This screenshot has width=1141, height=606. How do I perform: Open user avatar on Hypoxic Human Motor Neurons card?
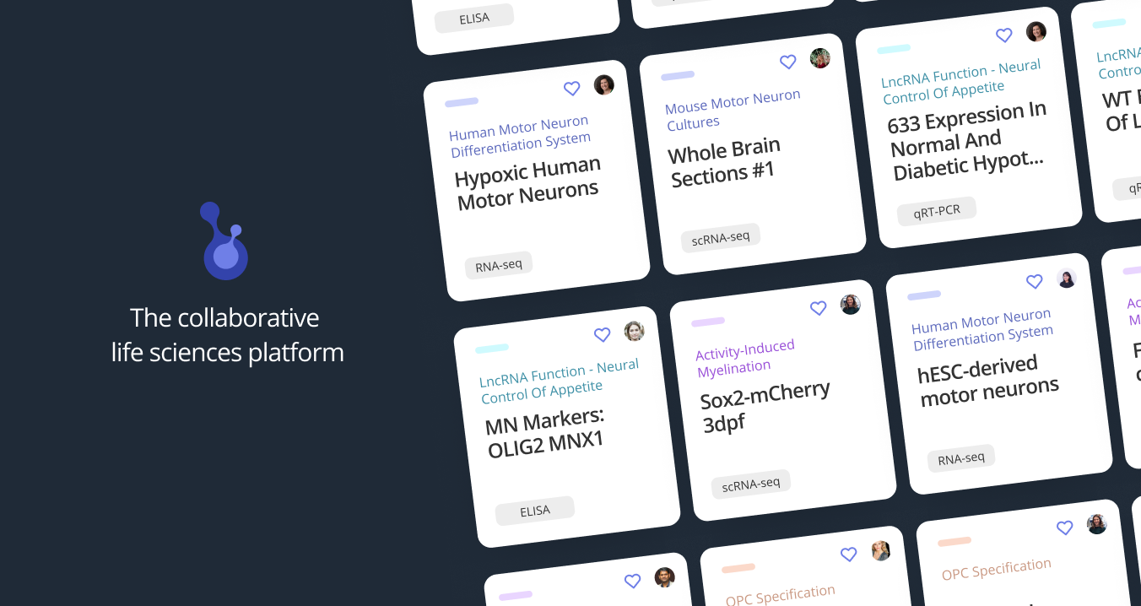[x=604, y=84]
